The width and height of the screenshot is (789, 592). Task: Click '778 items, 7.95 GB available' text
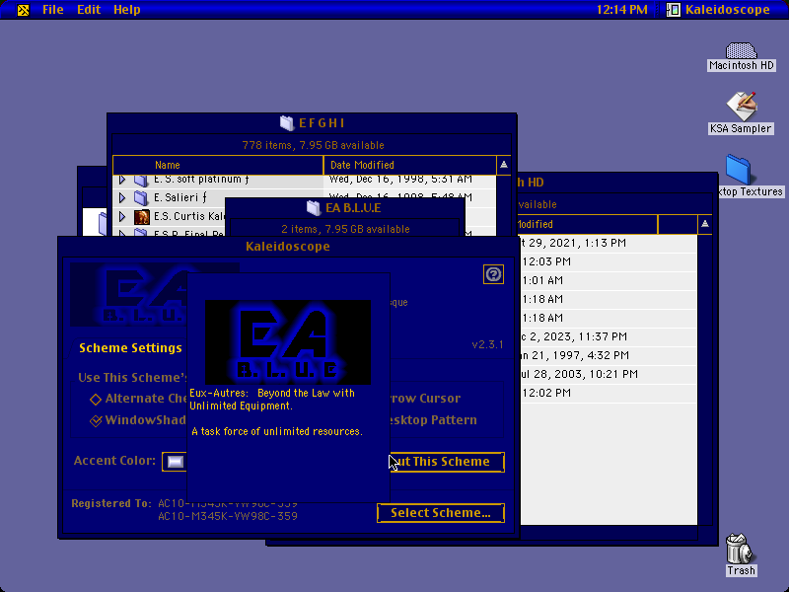coord(313,145)
